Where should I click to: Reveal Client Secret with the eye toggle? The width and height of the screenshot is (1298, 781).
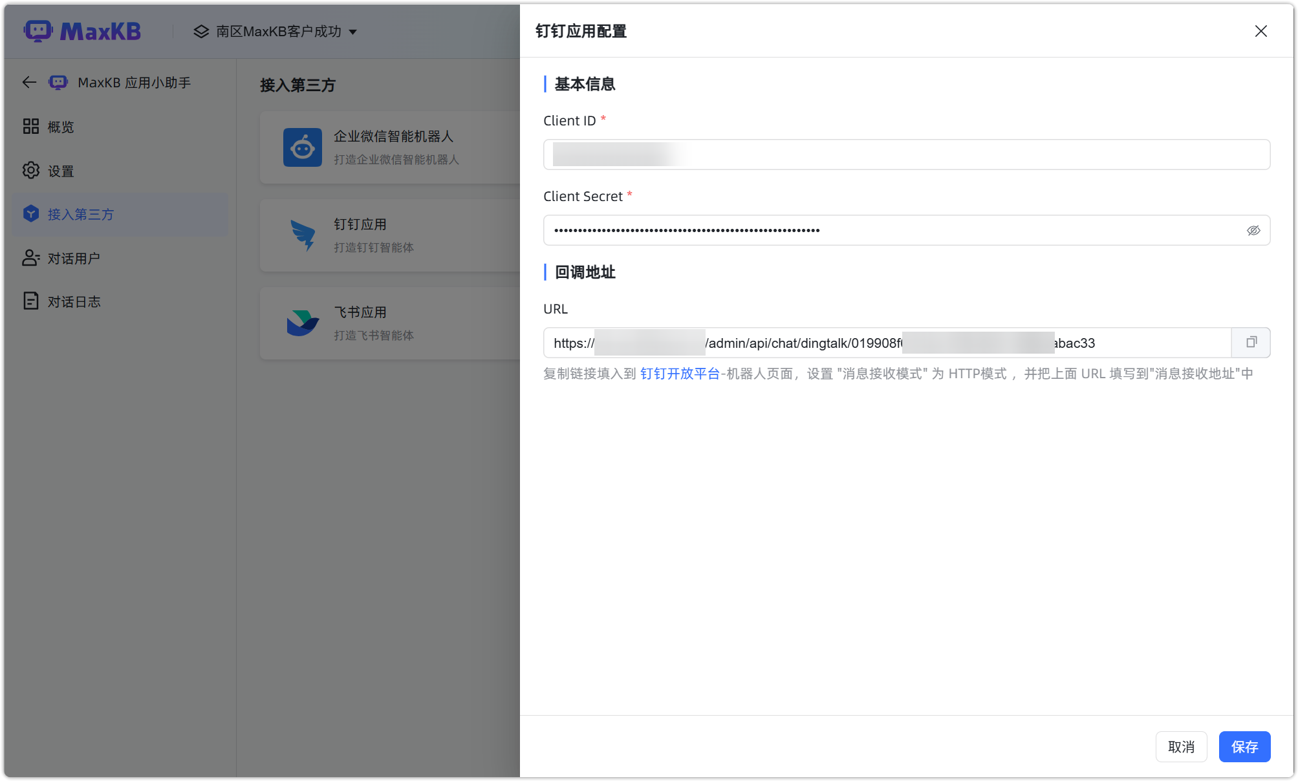[1253, 230]
